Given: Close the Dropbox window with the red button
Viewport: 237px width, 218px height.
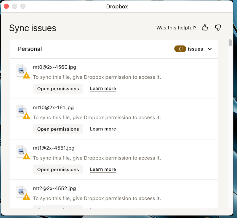Looking at the screenshot, I should point(6,6).
